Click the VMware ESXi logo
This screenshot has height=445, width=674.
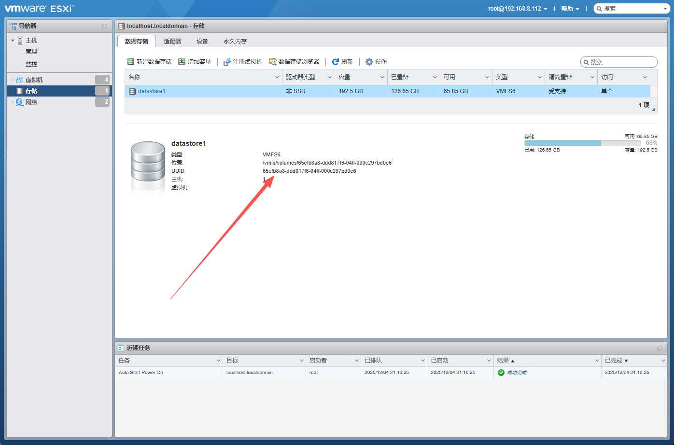pyautogui.click(x=40, y=8)
